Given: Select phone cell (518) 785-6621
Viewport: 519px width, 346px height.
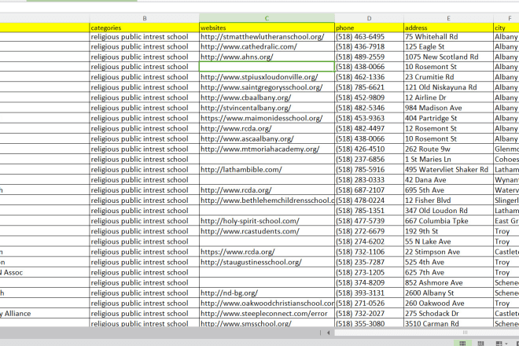Looking at the screenshot, I should 369,87.
